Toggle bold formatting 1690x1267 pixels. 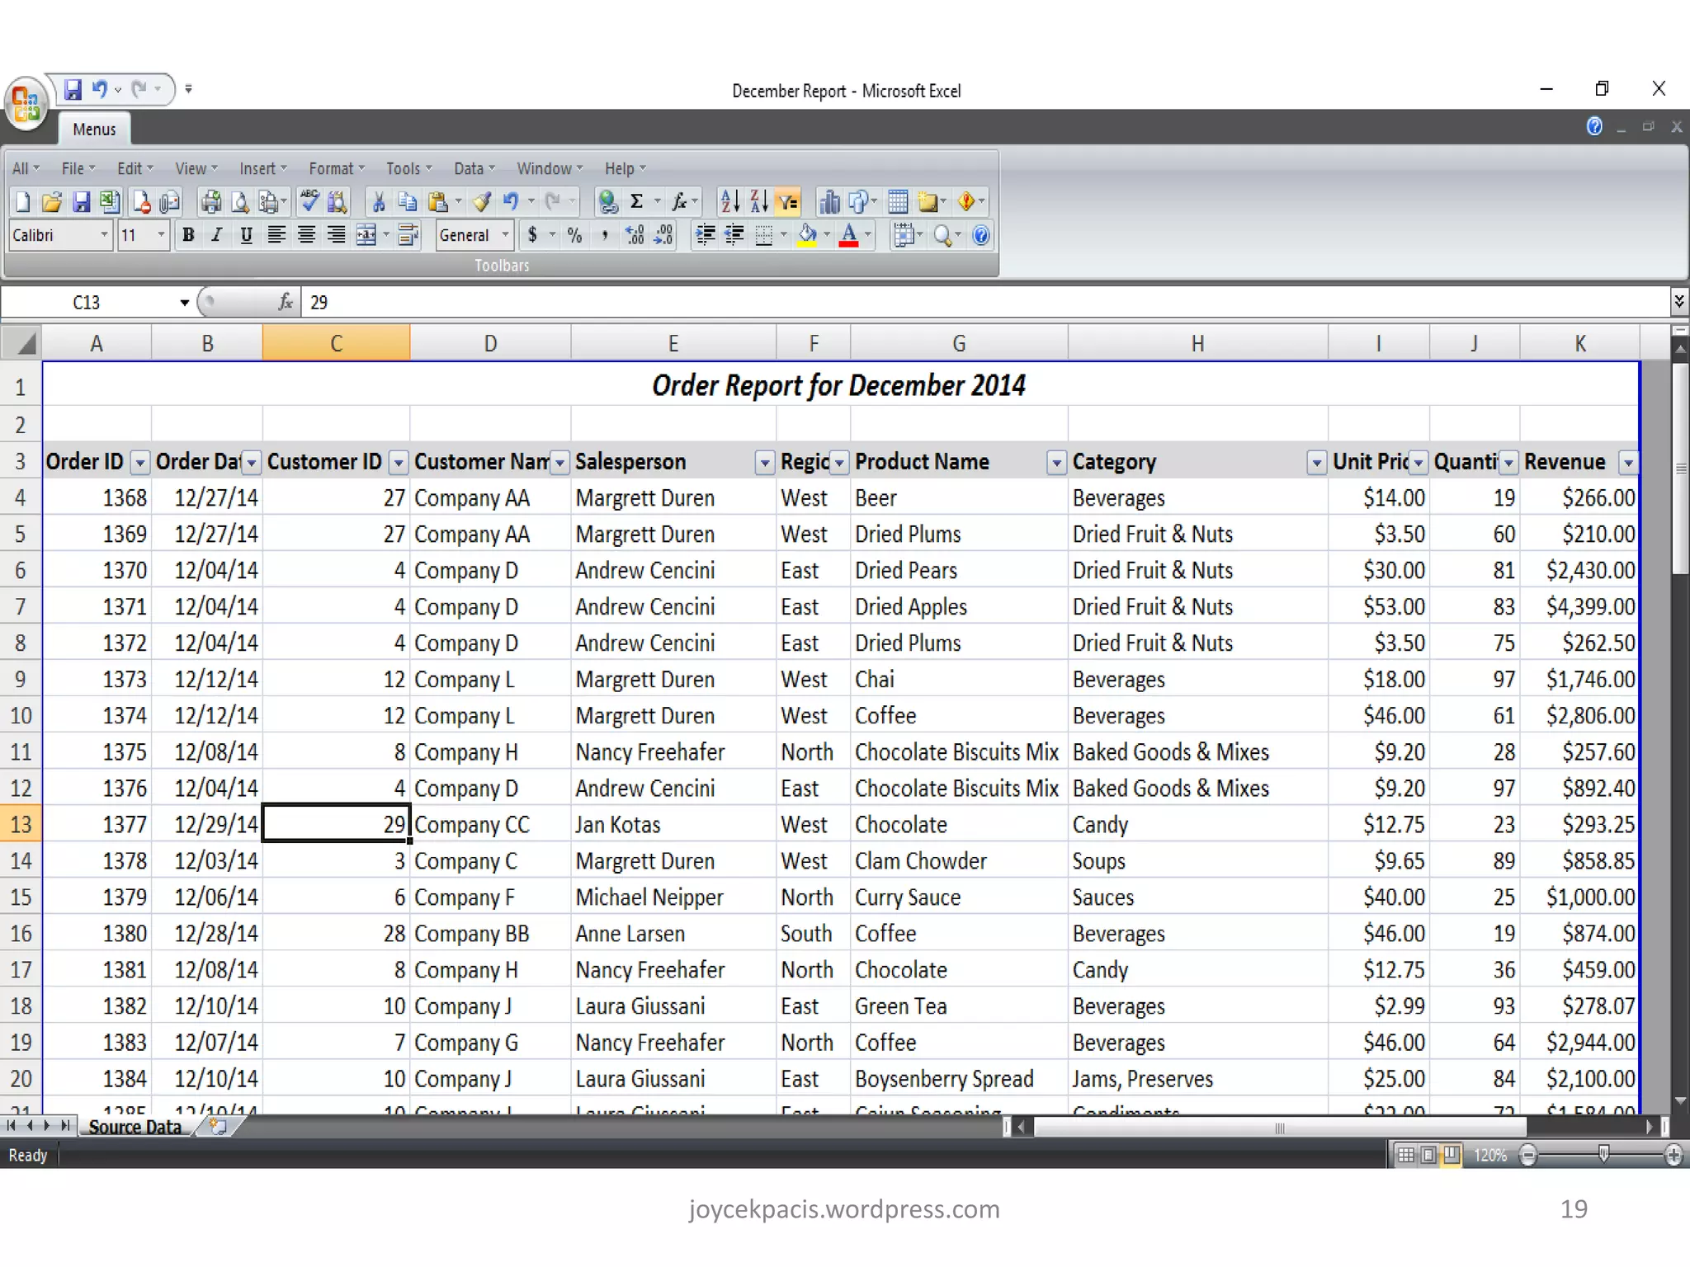[x=188, y=236]
